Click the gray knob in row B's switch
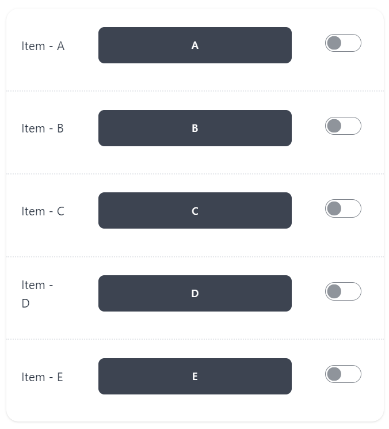The image size is (389, 429). [334, 126]
